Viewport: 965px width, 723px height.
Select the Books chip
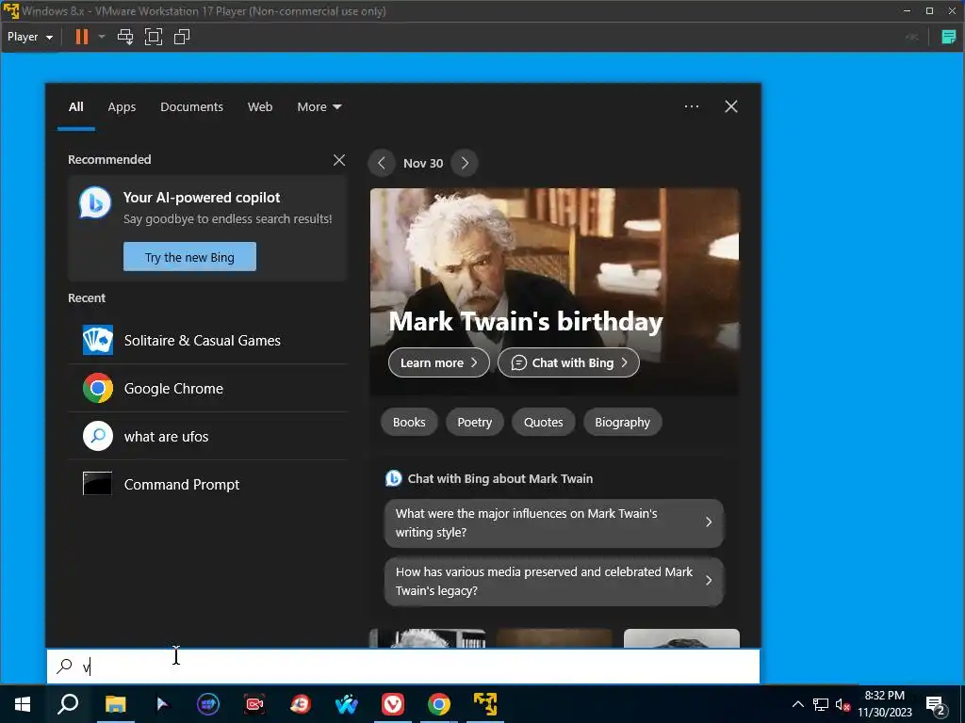click(409, 423)
